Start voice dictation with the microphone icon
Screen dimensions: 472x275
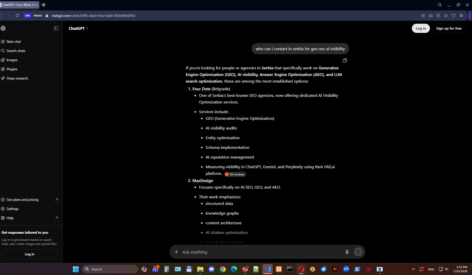[x=347, y=252]
